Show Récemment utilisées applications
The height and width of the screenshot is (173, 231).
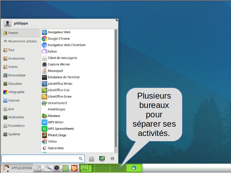(x=20, y=41)
